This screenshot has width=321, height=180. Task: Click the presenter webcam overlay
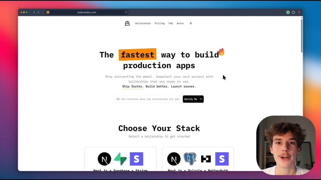coord(286,145)
